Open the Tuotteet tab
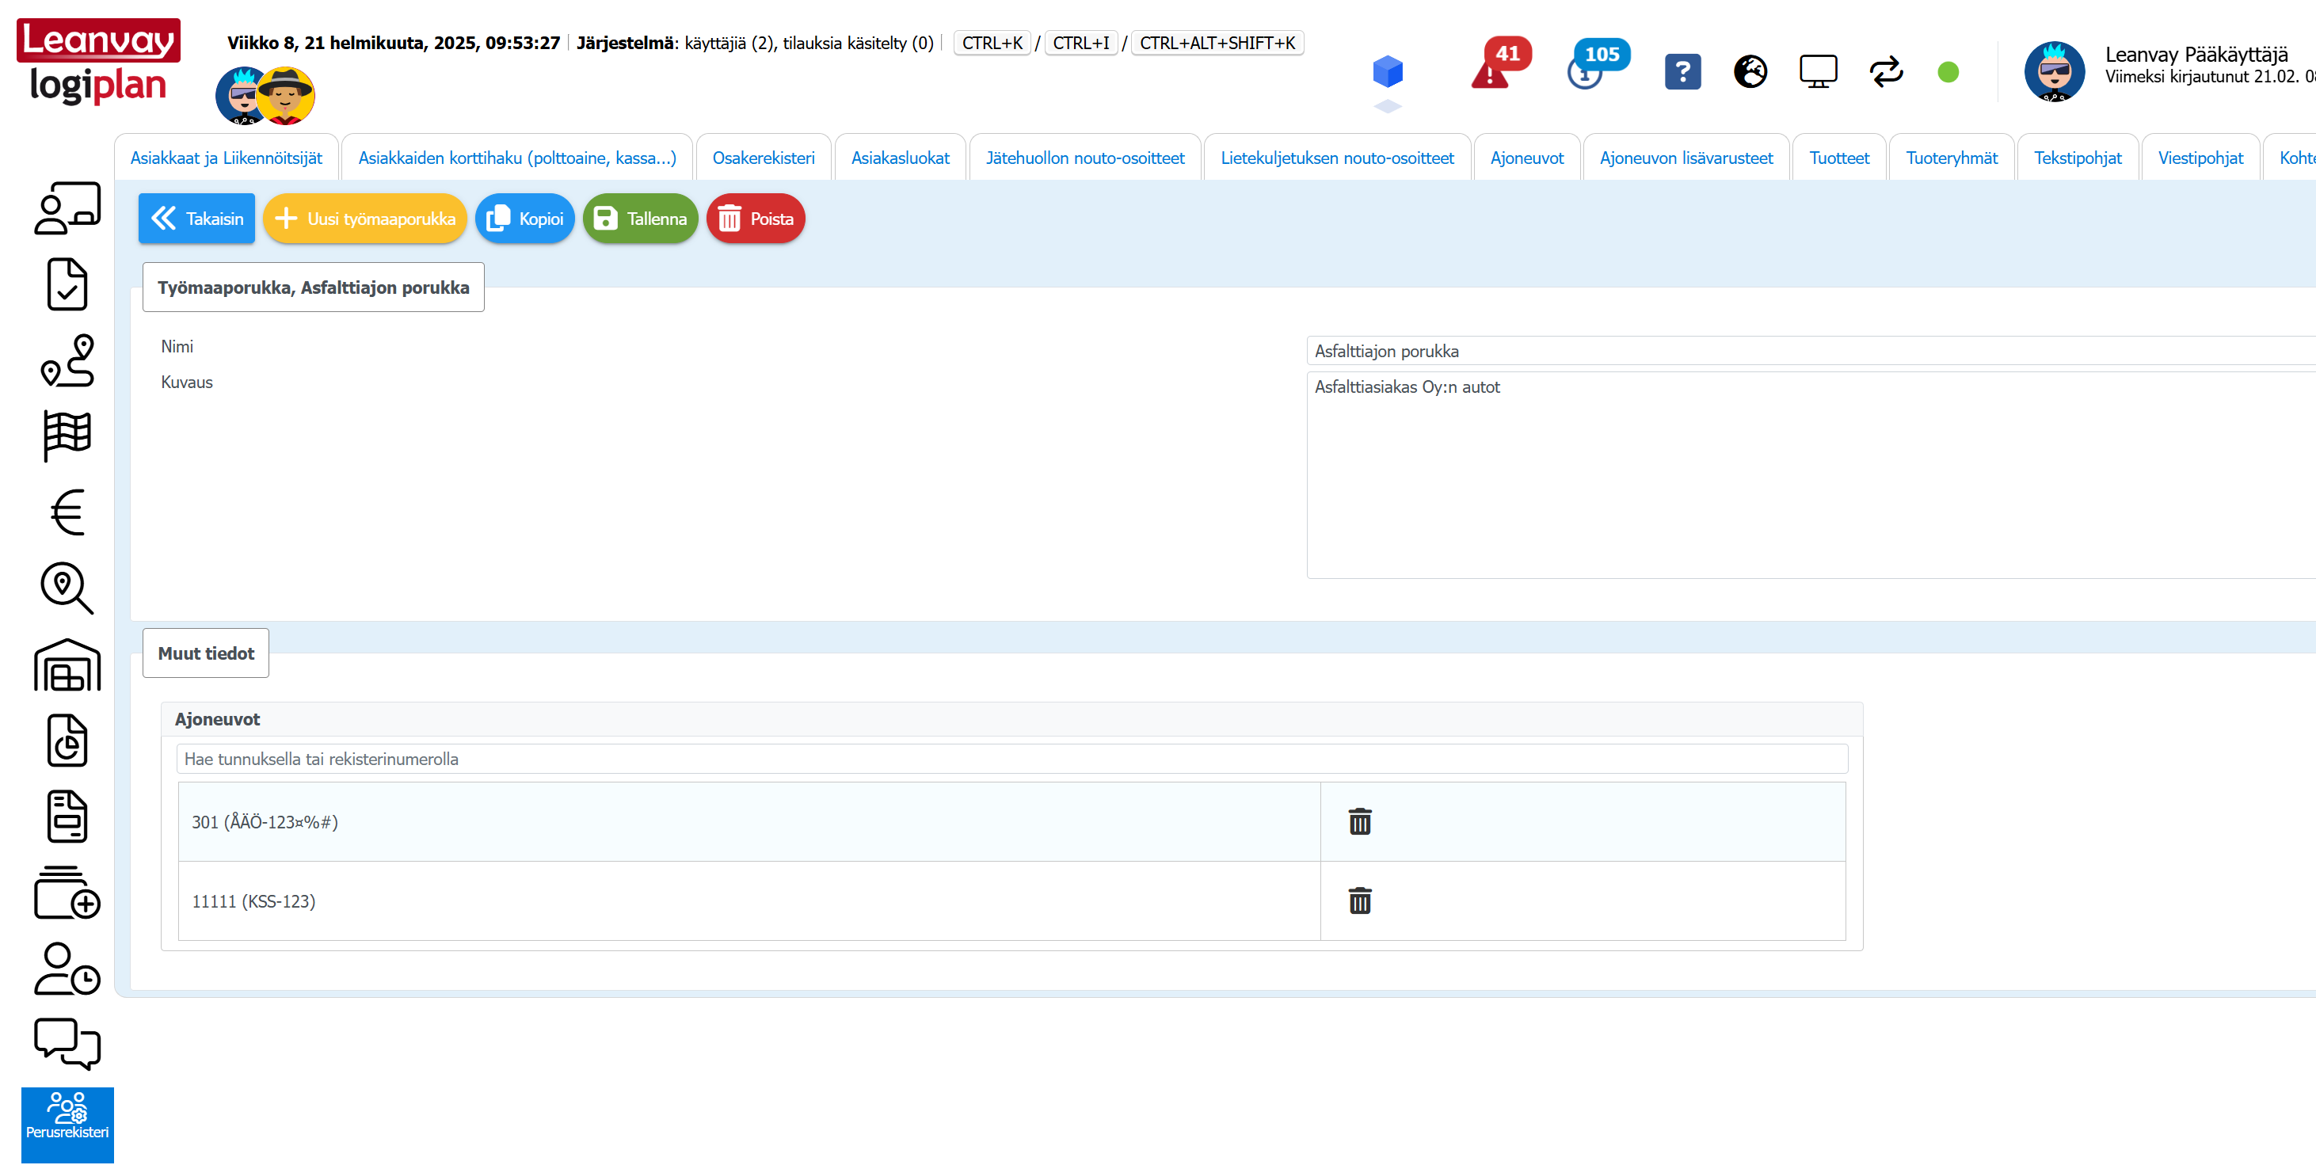2316x1165 pixels. pyautogui.click(x=1838, y=158)
